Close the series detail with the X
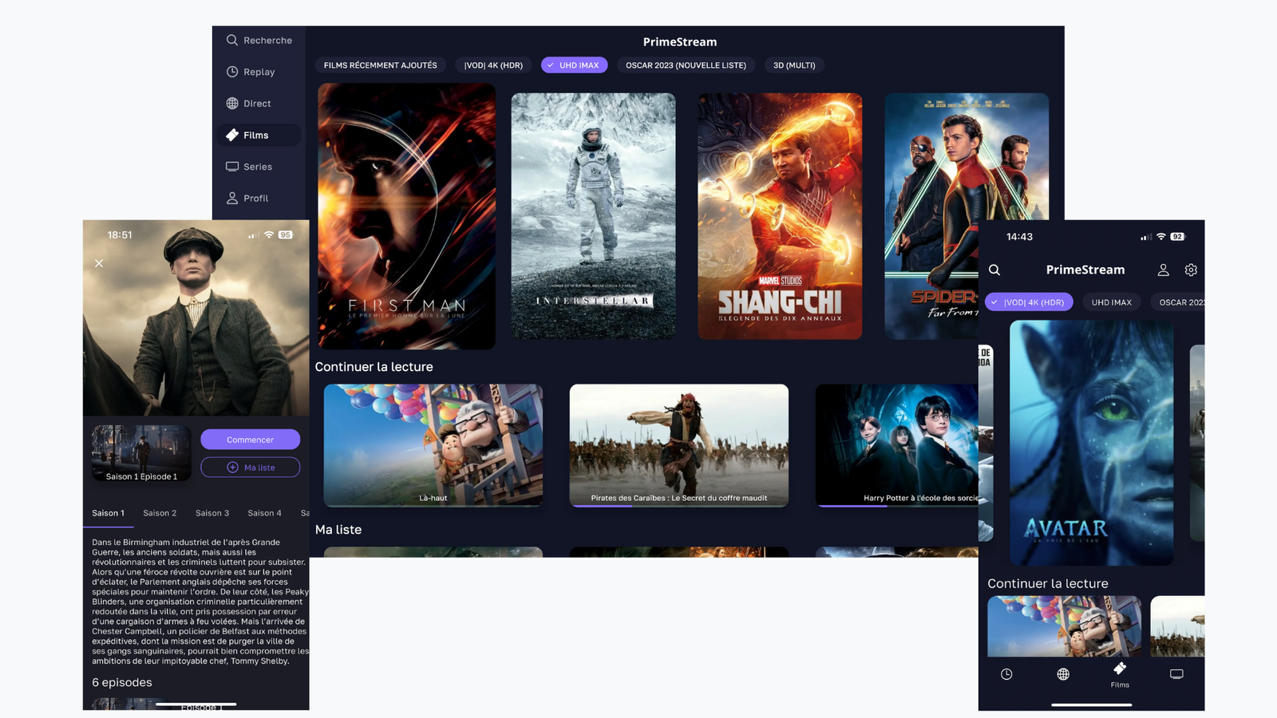The image size is (1277, 718). point(99,263)
